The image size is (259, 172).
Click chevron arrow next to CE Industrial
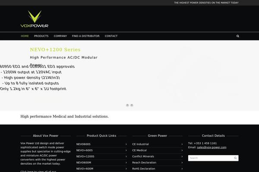point(182,144)
